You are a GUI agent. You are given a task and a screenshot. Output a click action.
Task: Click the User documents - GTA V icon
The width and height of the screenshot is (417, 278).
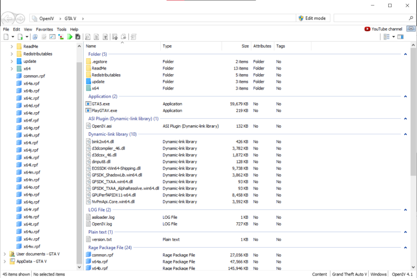12,254
